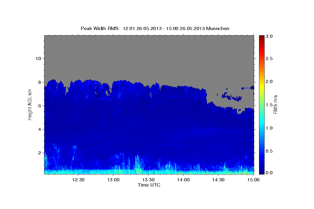Click the 15:00 time tick label

[x=253, y=180]
